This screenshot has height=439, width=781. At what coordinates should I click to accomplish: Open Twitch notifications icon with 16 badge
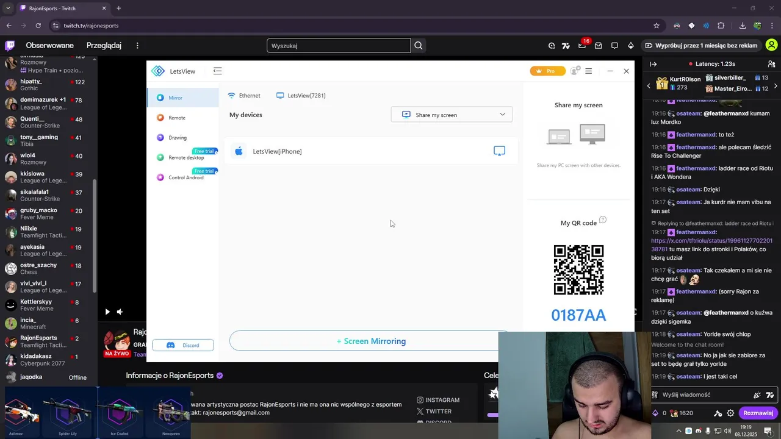tap(582, 45)
